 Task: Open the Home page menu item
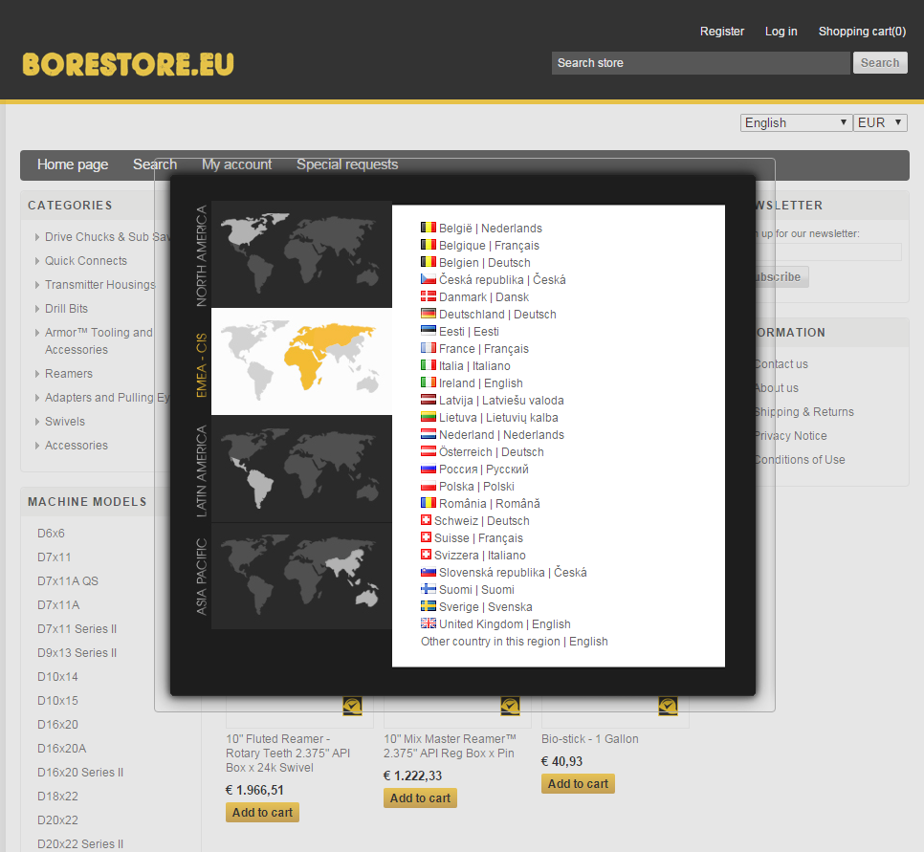[x=73, y=164]
